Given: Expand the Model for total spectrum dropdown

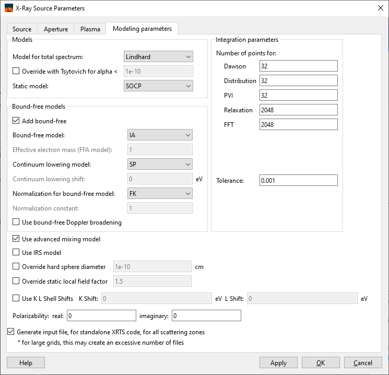Looking at the screenshot, I should pyautogui.click(x=159, y=56).
